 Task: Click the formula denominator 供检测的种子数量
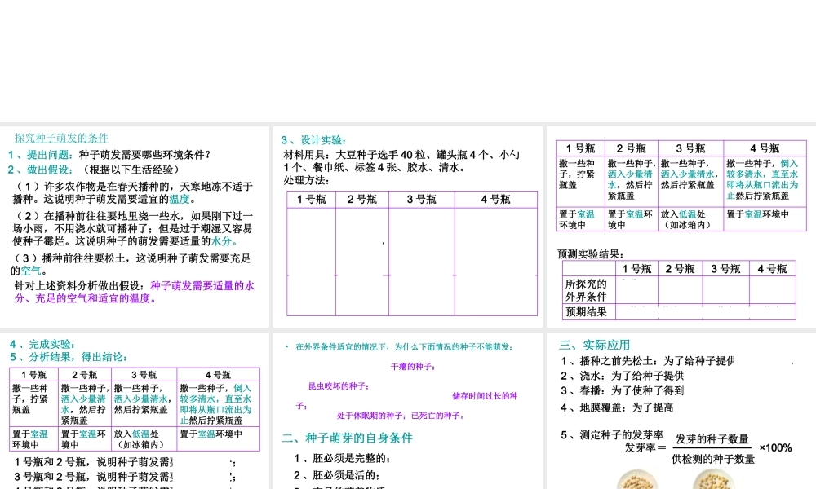[713, 460]
